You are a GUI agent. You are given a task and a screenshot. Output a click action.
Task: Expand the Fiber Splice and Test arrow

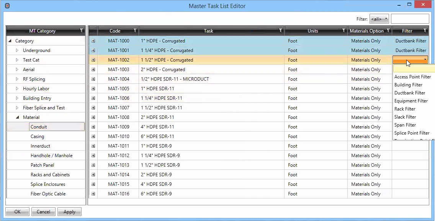pyautogui.click(x=17, y=108)
